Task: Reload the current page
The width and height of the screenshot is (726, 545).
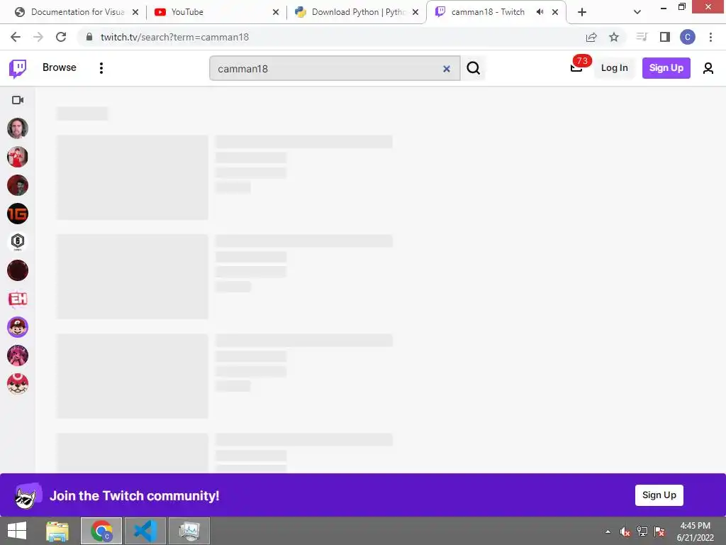Action: point(61,37)
